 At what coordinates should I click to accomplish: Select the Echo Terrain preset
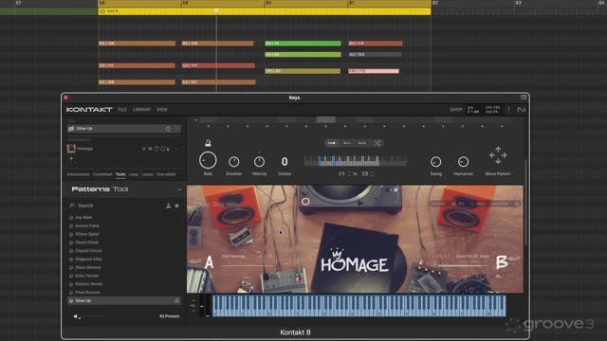86,276
